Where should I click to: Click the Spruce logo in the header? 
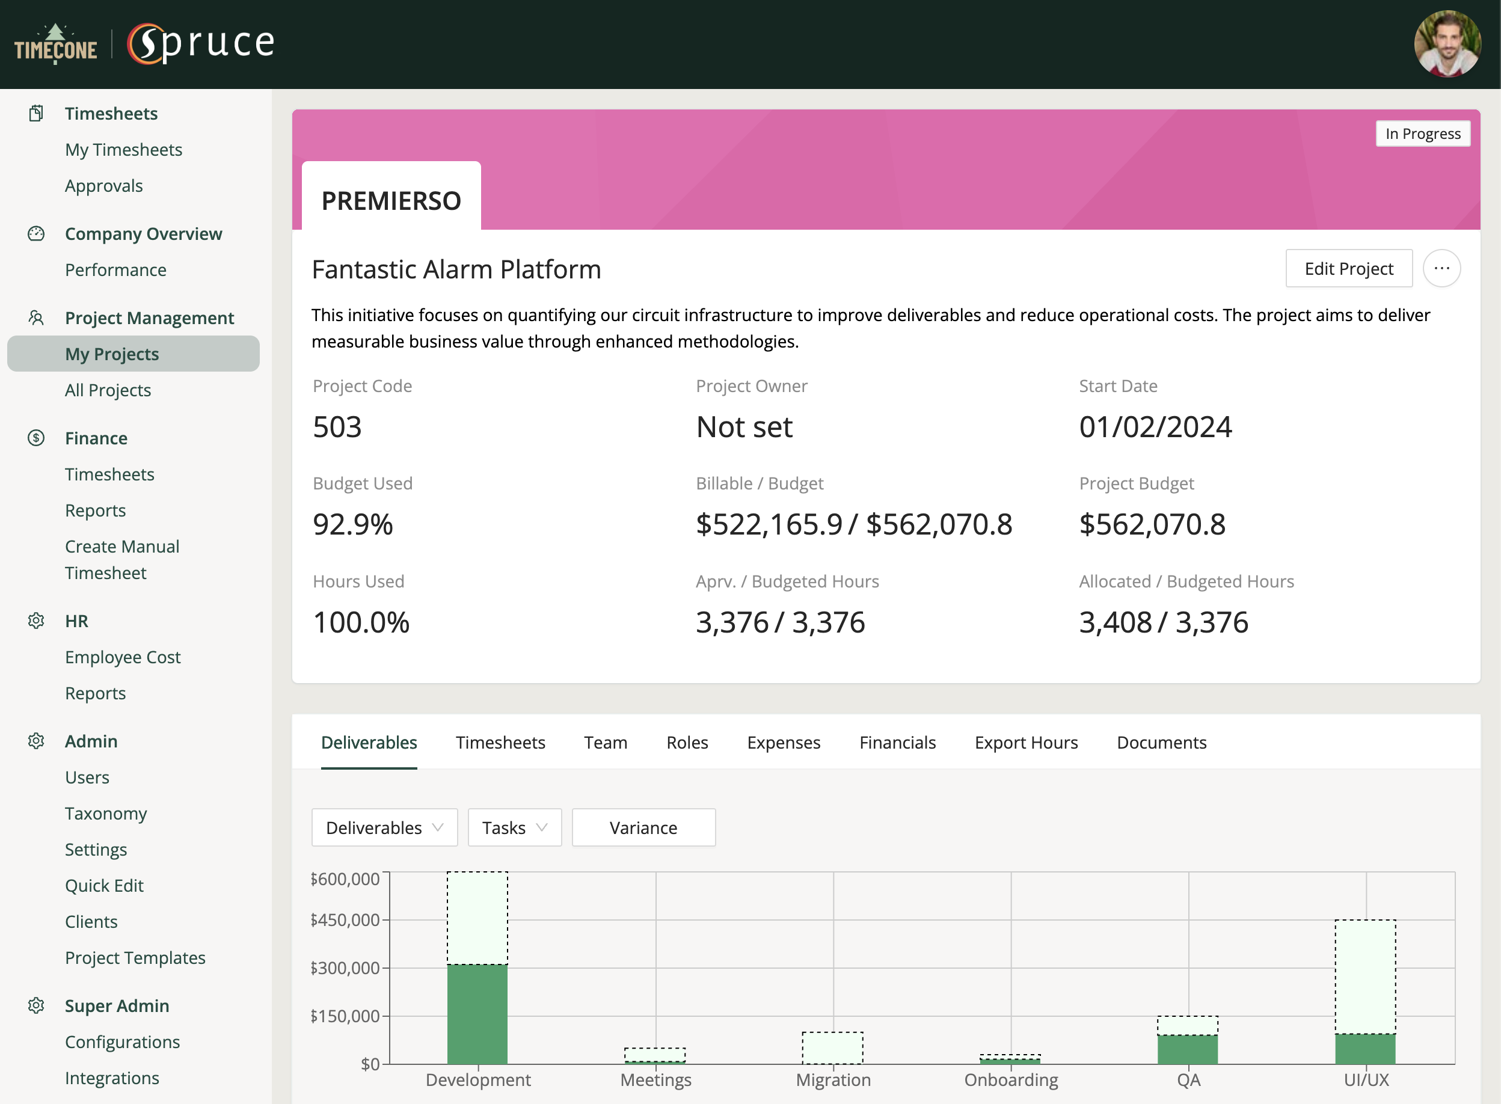(199, 42)
